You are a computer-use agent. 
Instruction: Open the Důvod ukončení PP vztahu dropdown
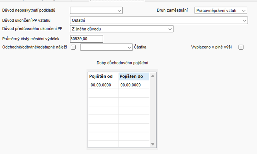click(159, 20)
